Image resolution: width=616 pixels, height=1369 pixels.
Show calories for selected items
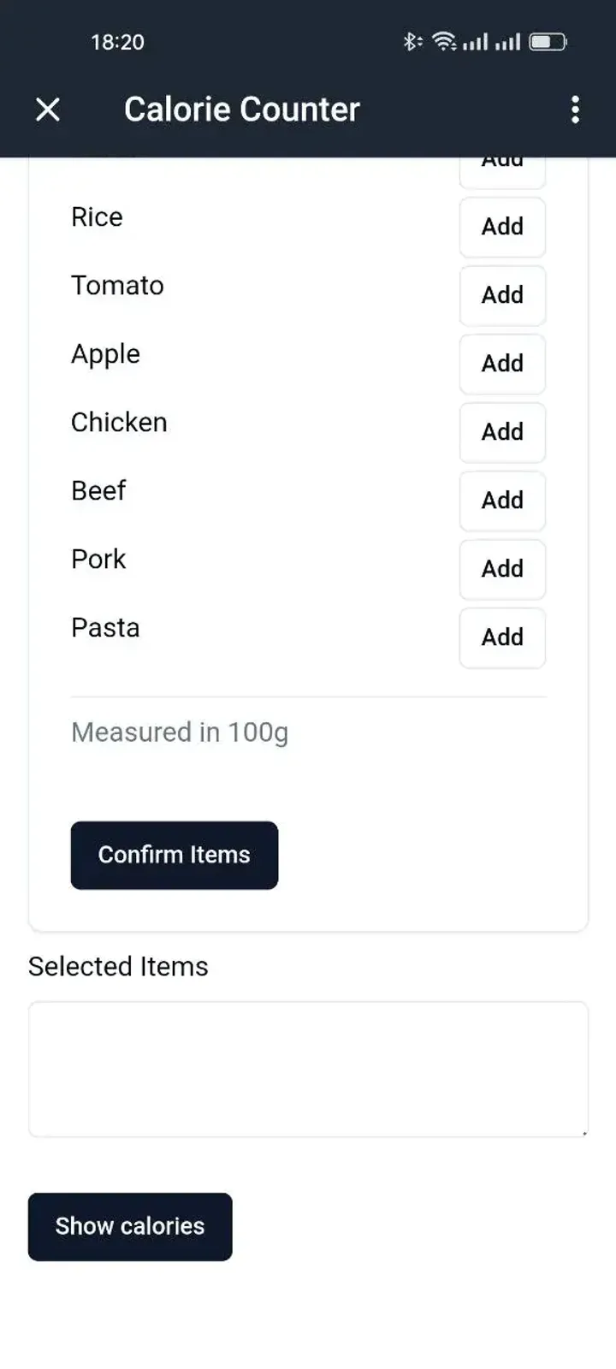tap(130, 1226)
